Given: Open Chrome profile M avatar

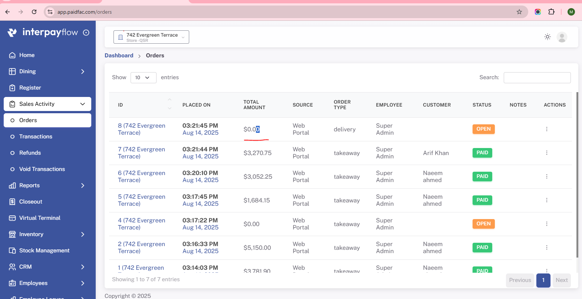Looking at the screenshot, I should [571, 12].
